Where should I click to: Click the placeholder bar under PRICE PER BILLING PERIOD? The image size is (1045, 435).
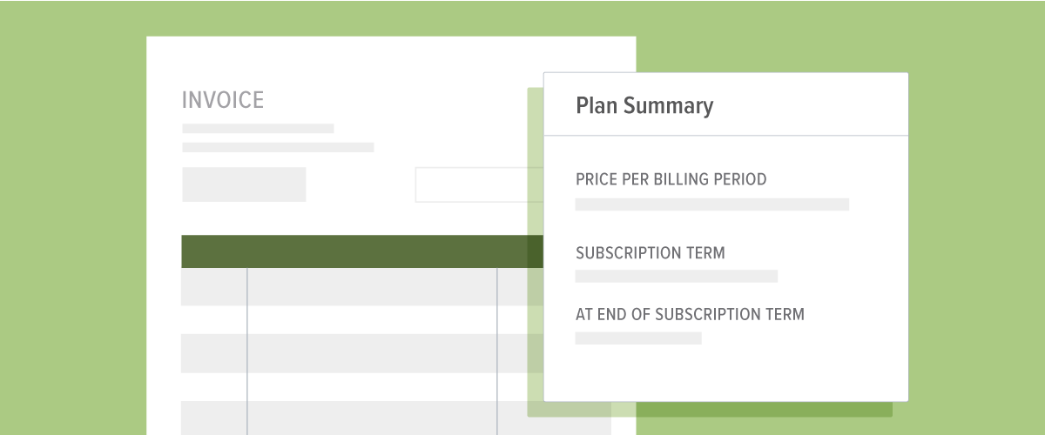712,204
